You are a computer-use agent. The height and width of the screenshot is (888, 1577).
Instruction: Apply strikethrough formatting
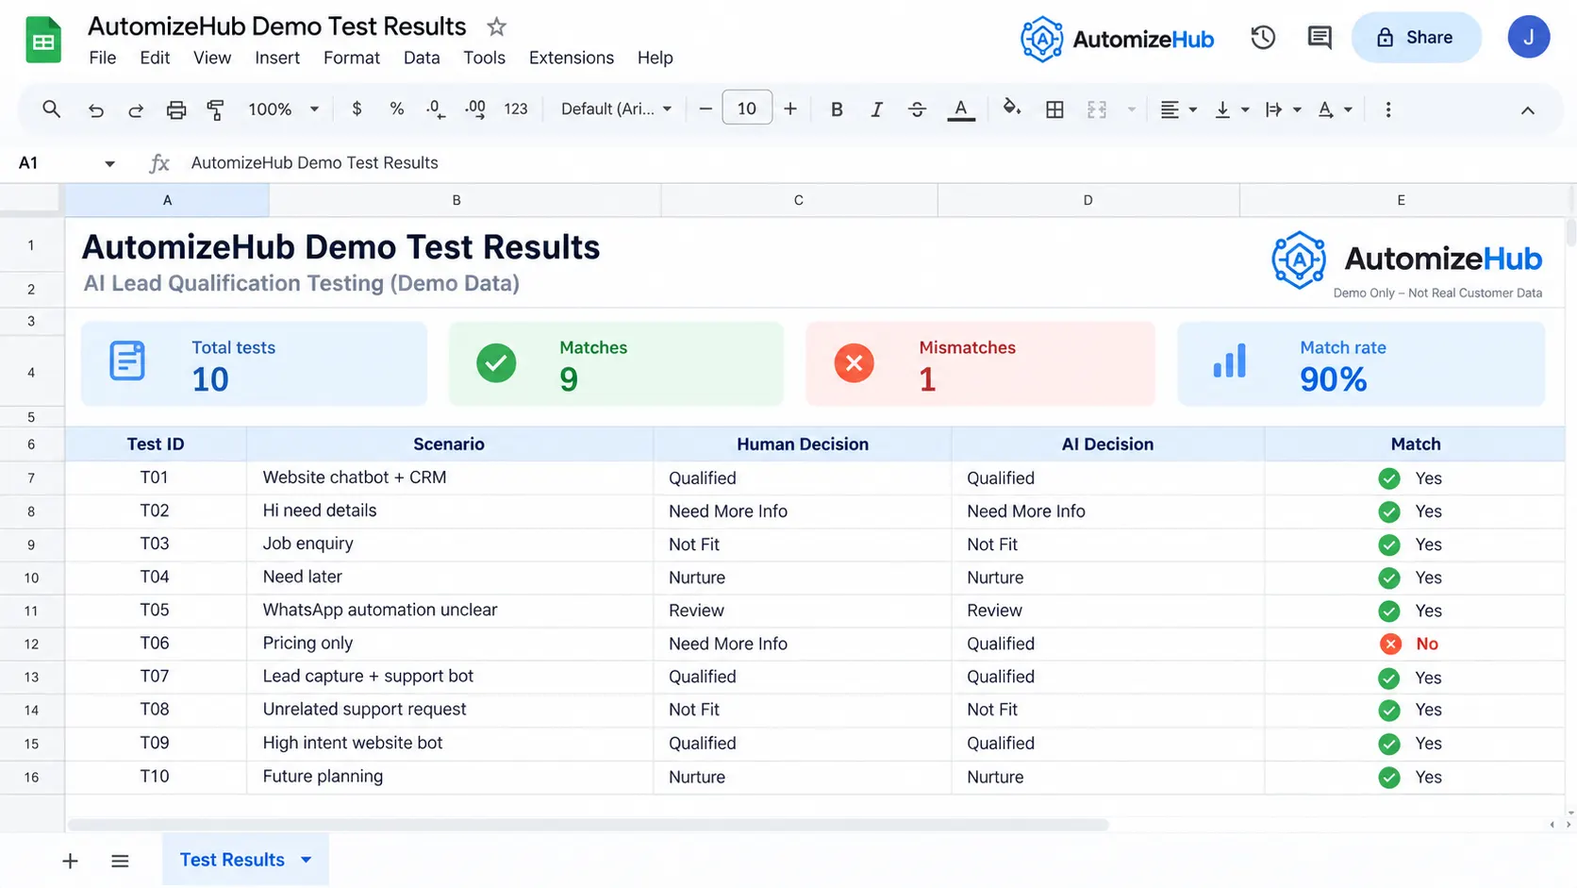[917, 109]
